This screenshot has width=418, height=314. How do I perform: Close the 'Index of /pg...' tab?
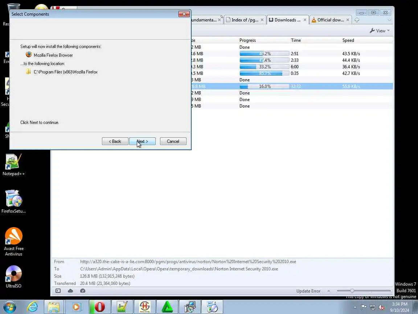[262, 20]
